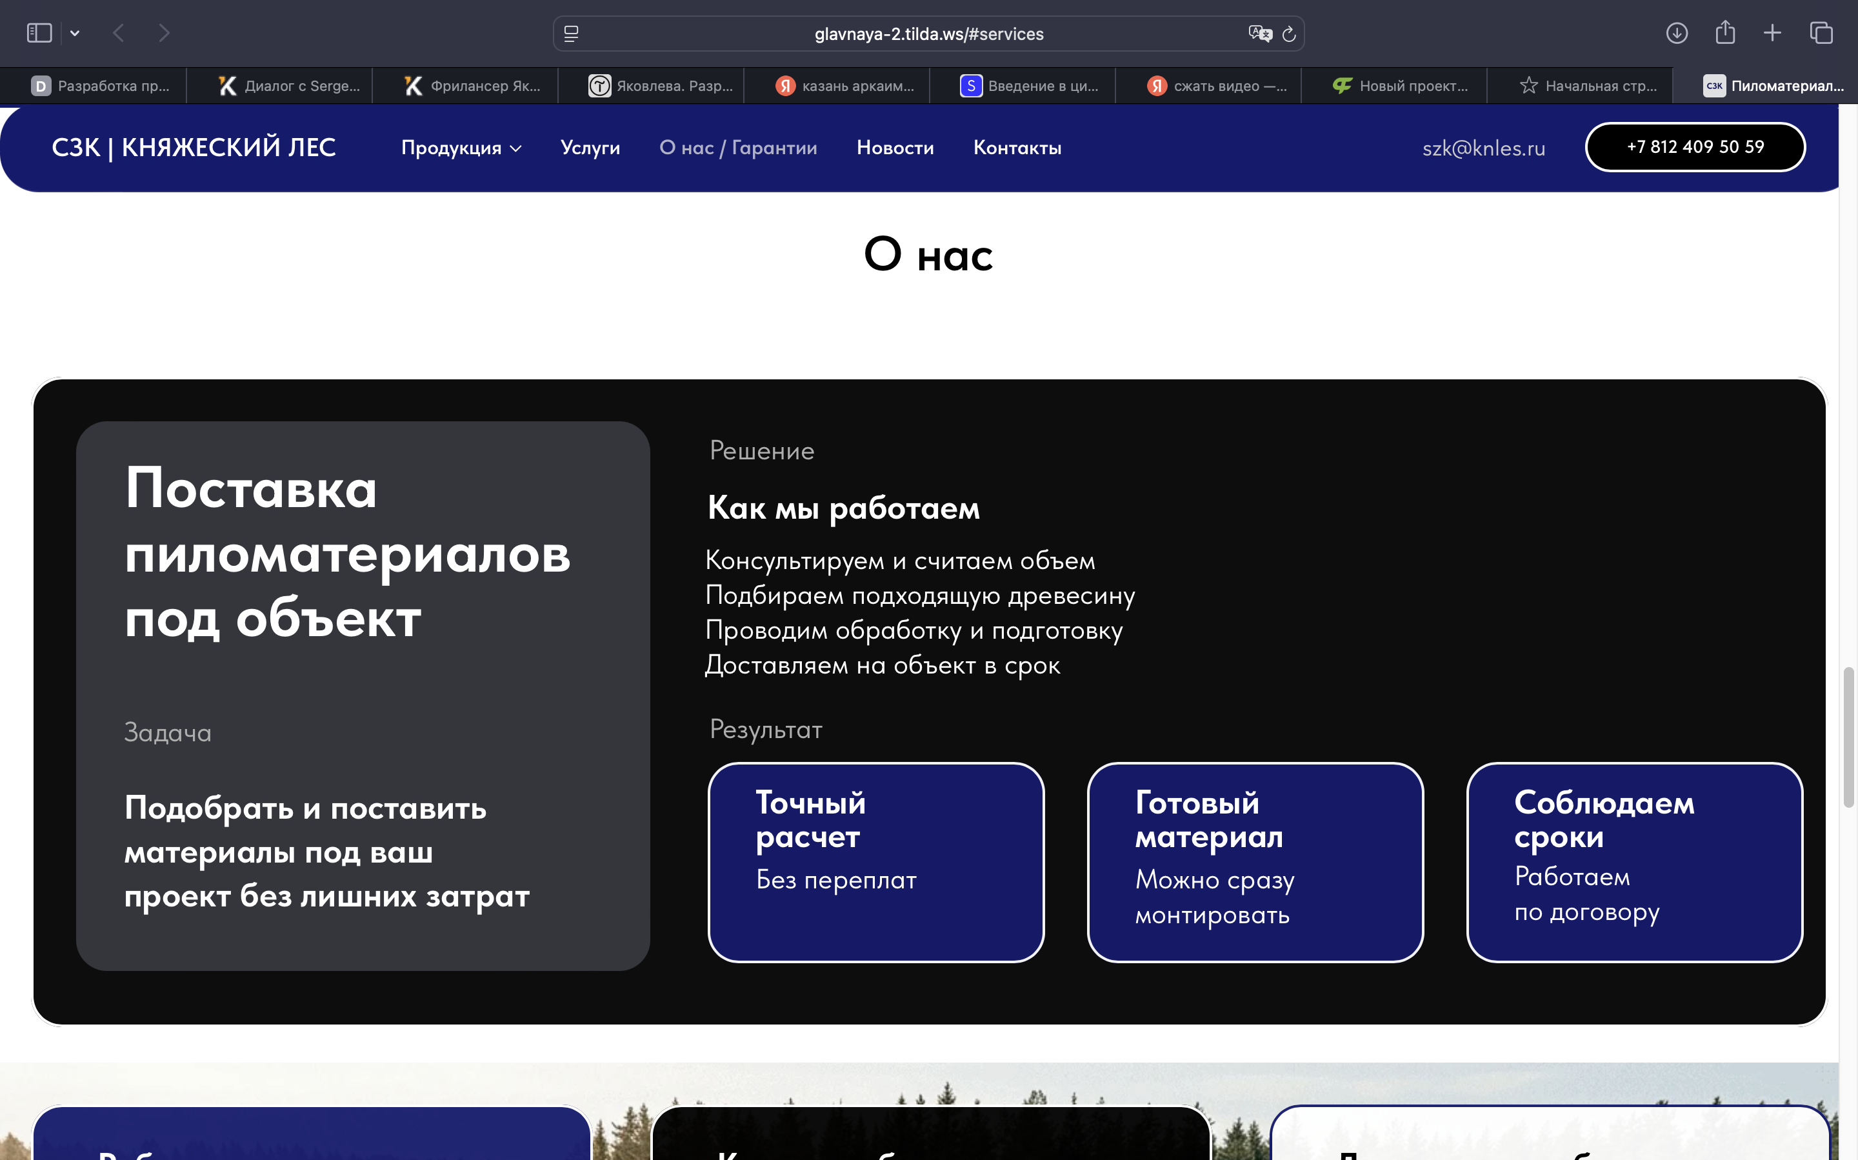Select the 'Пиломатериал...' active tab
The image size is (1858, 1160).
(1764, 86)
